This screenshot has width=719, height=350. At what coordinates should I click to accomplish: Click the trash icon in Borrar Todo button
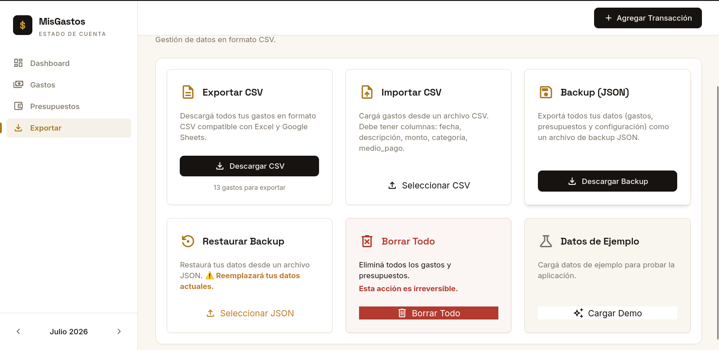click(x=402, y=313)
